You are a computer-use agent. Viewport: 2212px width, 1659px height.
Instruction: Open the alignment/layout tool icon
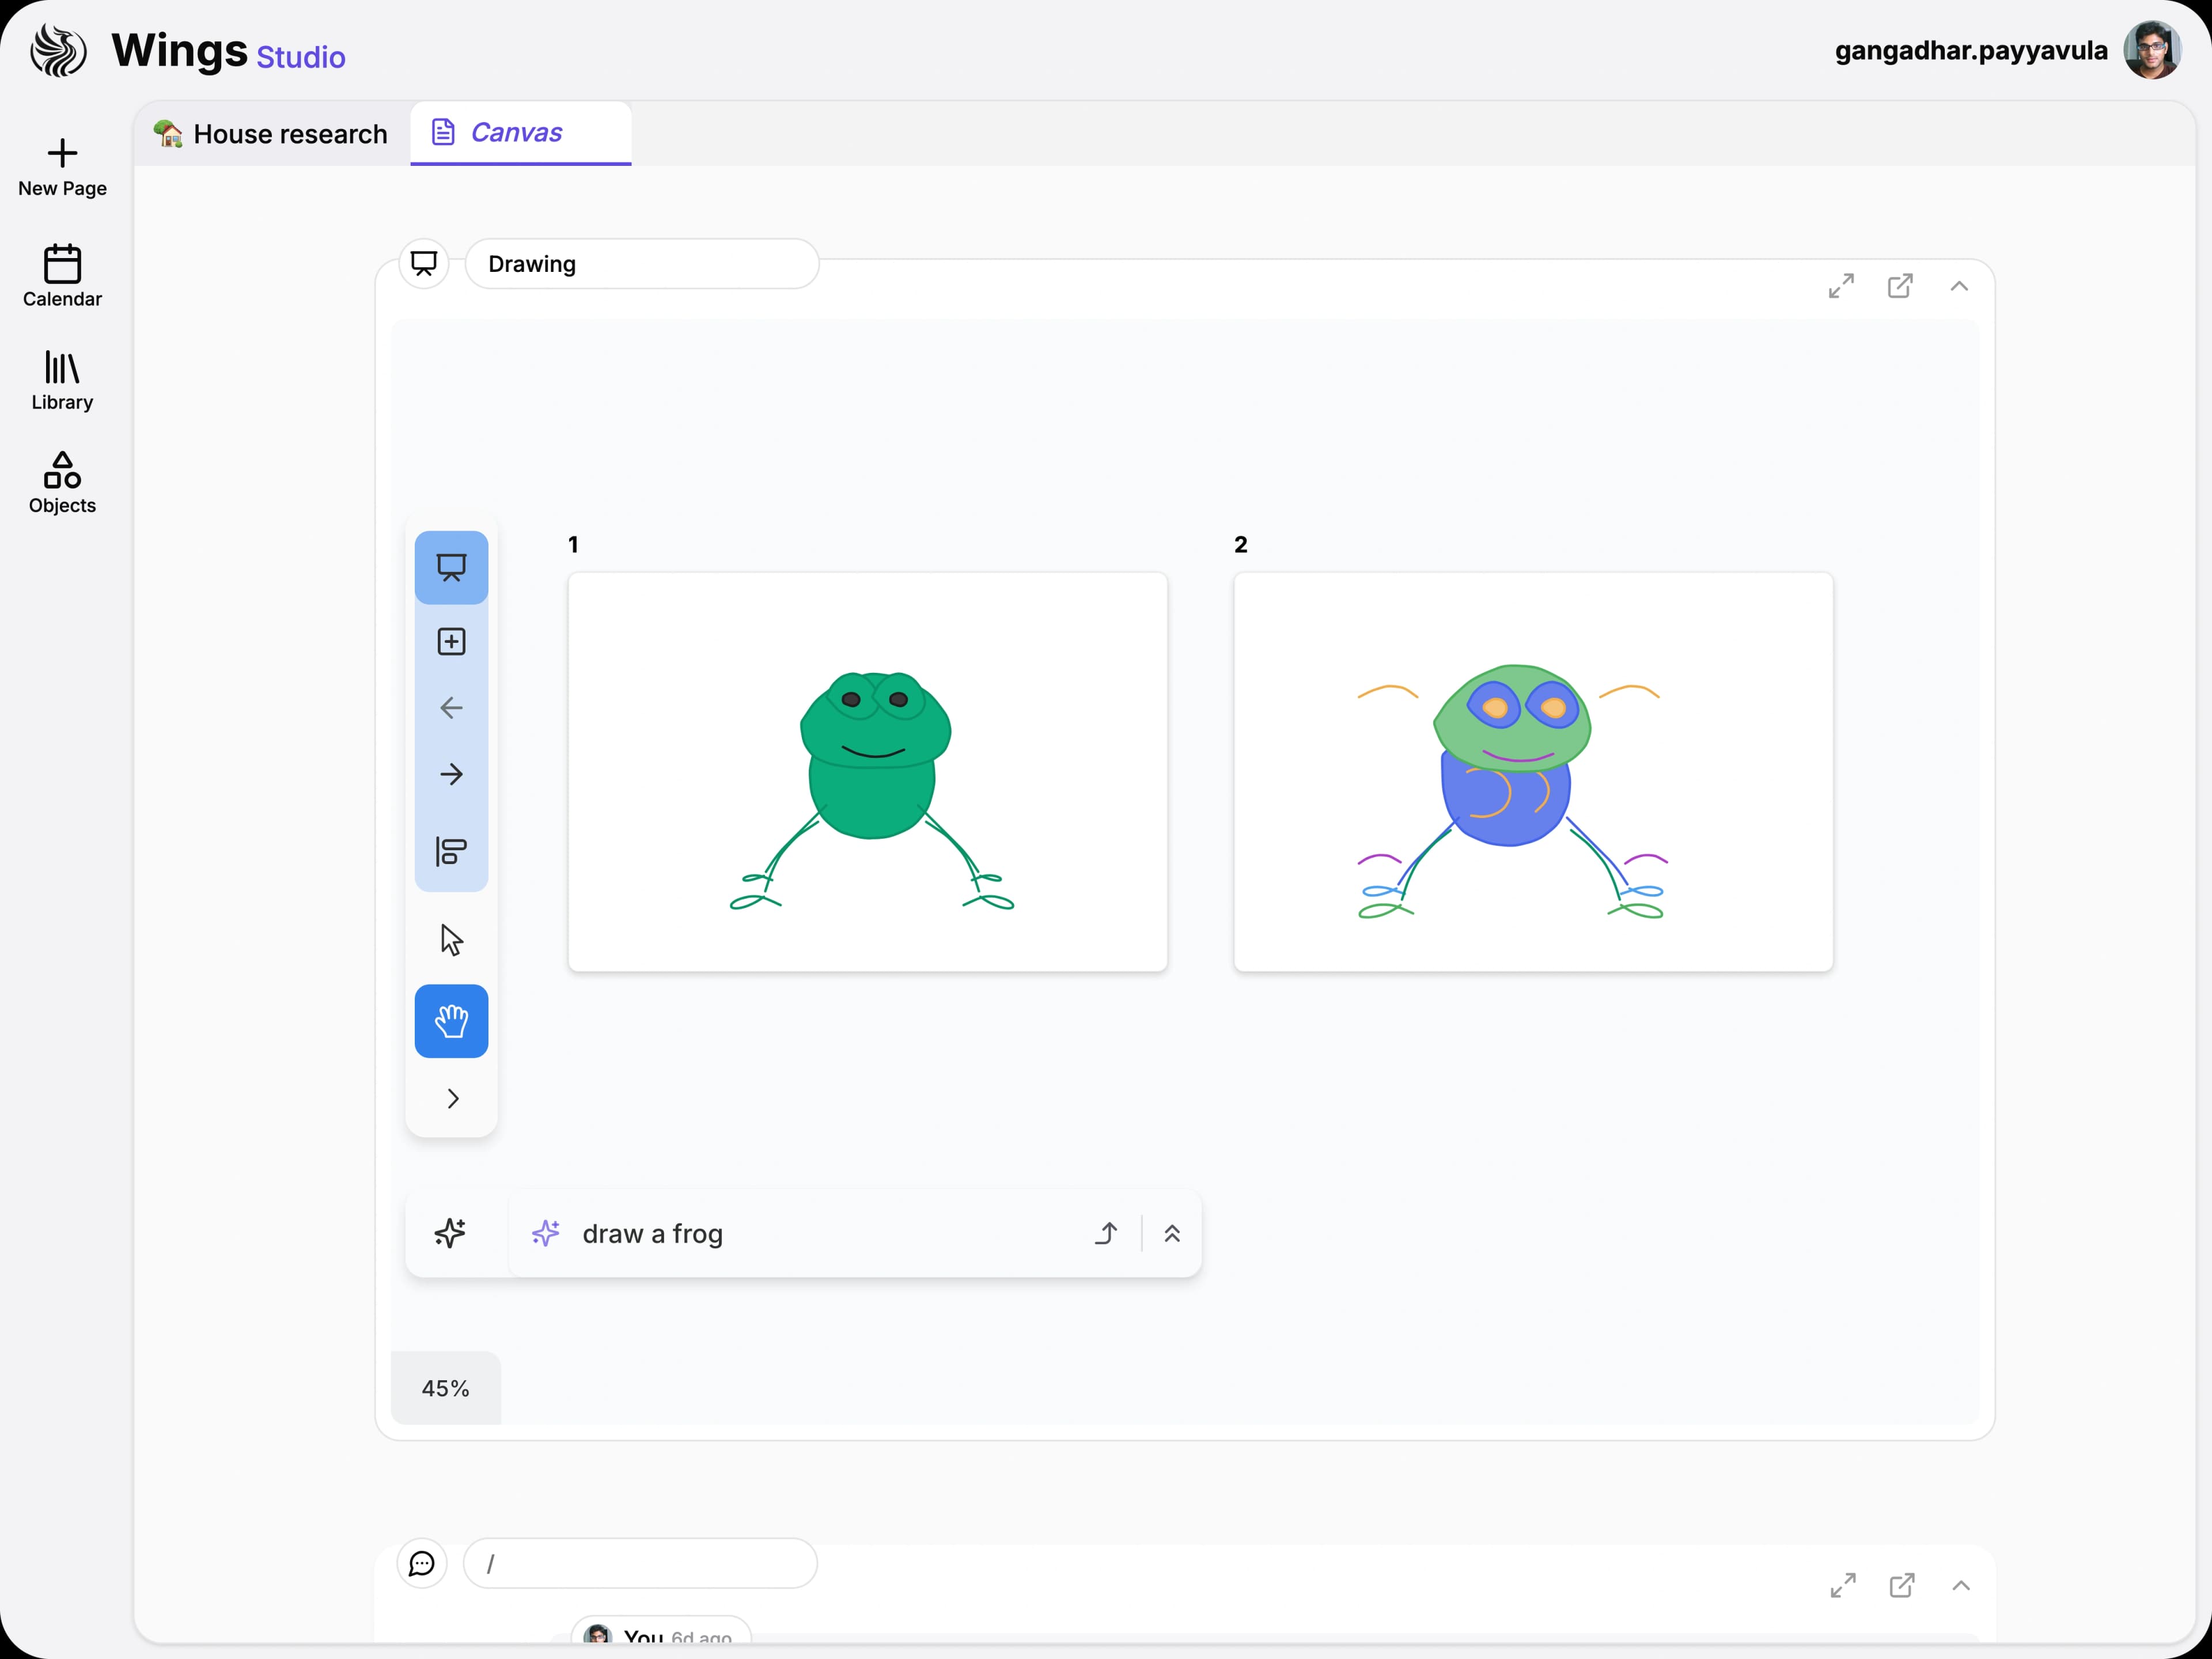451,852
